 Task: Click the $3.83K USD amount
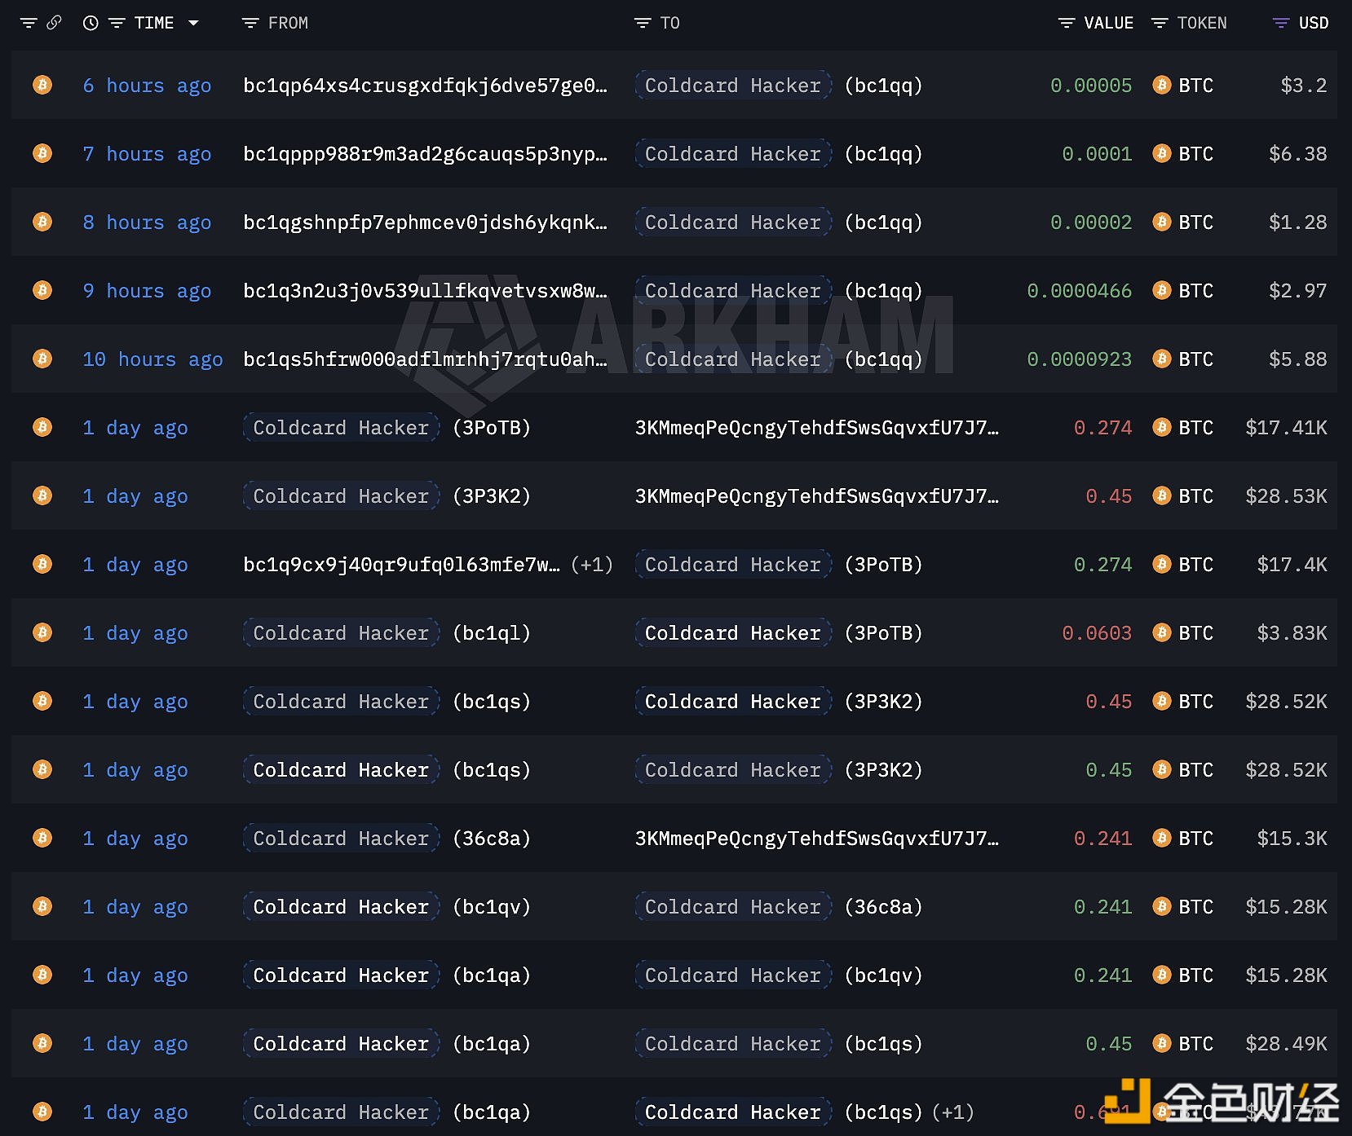(x=1292, y=633)
